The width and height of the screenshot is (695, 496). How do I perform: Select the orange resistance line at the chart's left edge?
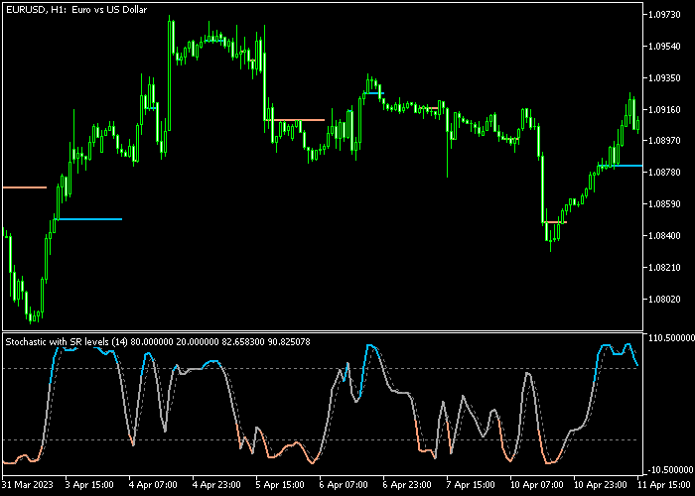tap(25, 187)
